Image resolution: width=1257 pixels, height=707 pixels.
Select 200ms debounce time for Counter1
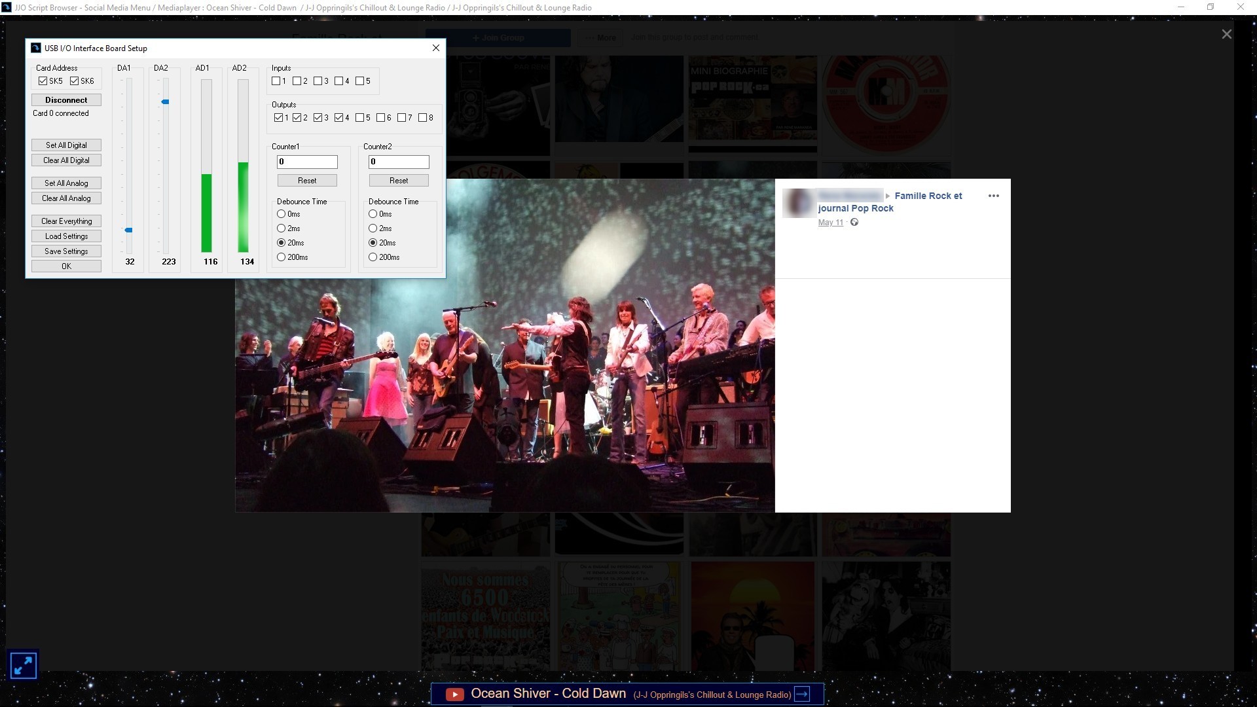[282, 257]
